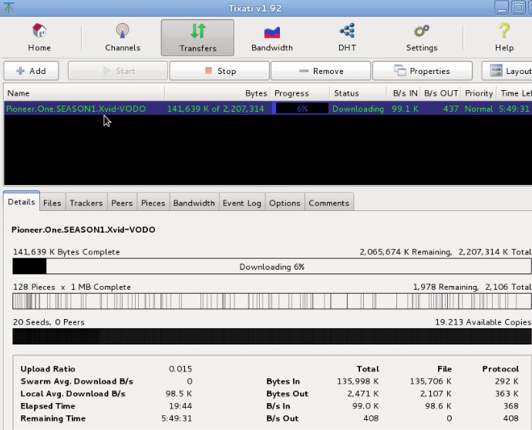Open the Home section
This screenshot has height=430, width=532.
coord(39,37)
